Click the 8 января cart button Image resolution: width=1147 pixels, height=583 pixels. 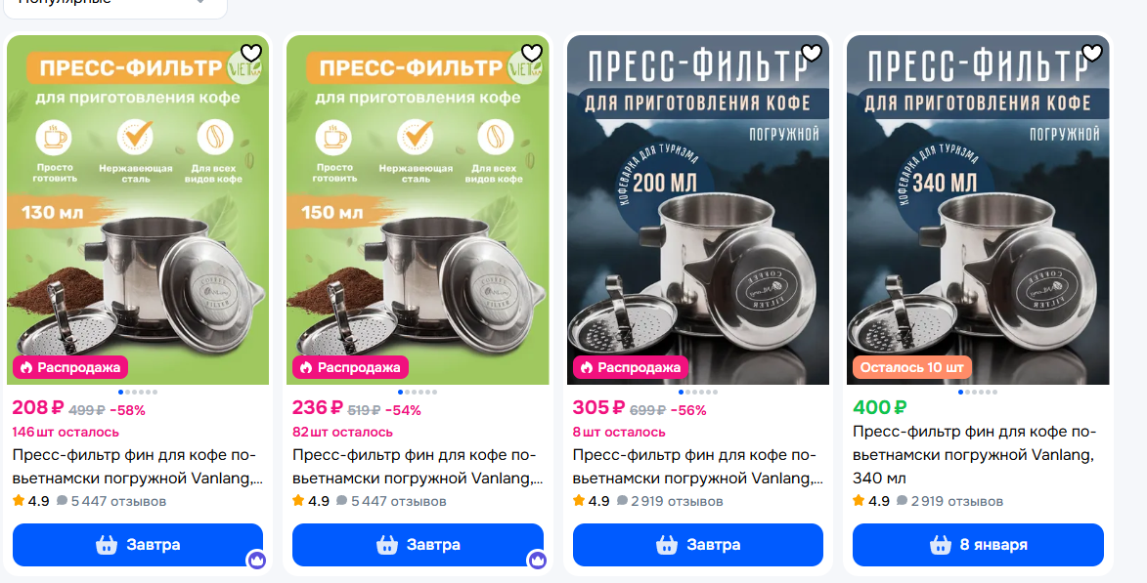[x=978, y=545]
